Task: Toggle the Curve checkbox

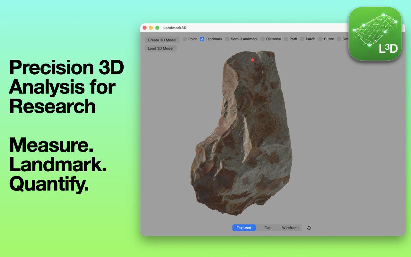Action: (x=320, y=39)
